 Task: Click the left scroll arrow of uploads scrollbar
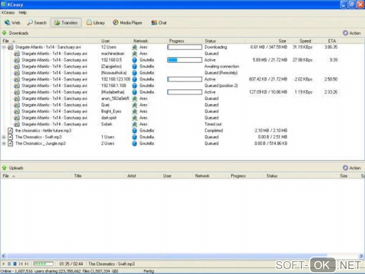point(3,256)
